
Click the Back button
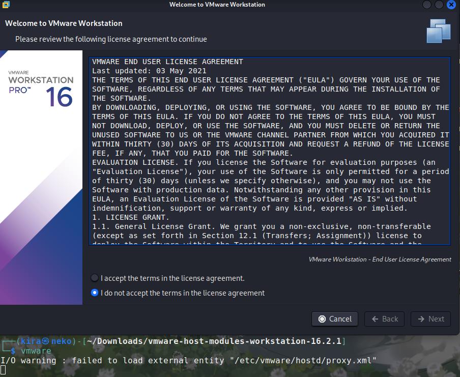[x=384, y=319]
